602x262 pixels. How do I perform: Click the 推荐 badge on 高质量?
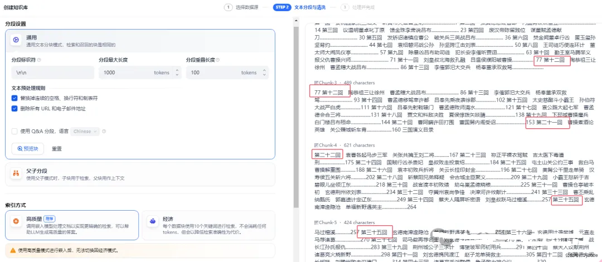[x=49, y=218]
